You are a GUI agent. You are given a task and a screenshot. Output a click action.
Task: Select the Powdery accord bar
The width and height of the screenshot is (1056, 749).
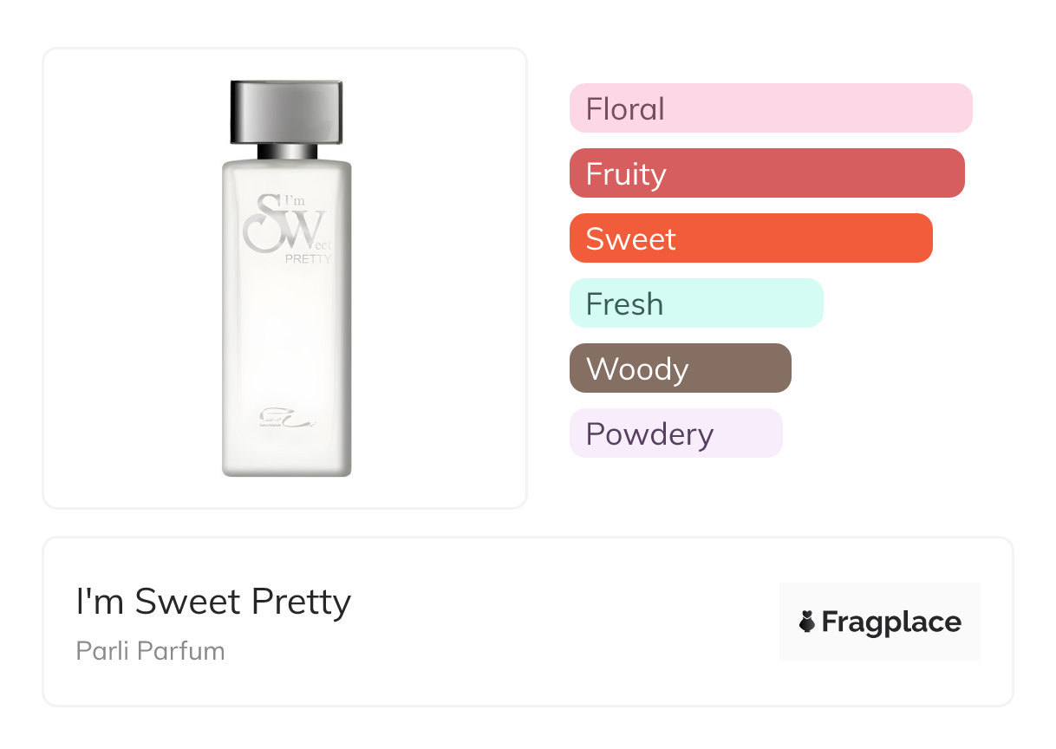pyautogui.click(x=675, y=433)
